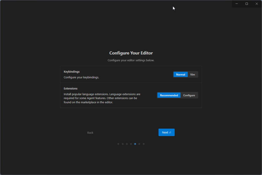Go Back to previous step
Viewport: 262px width, 175px height.
click(90, 133)
